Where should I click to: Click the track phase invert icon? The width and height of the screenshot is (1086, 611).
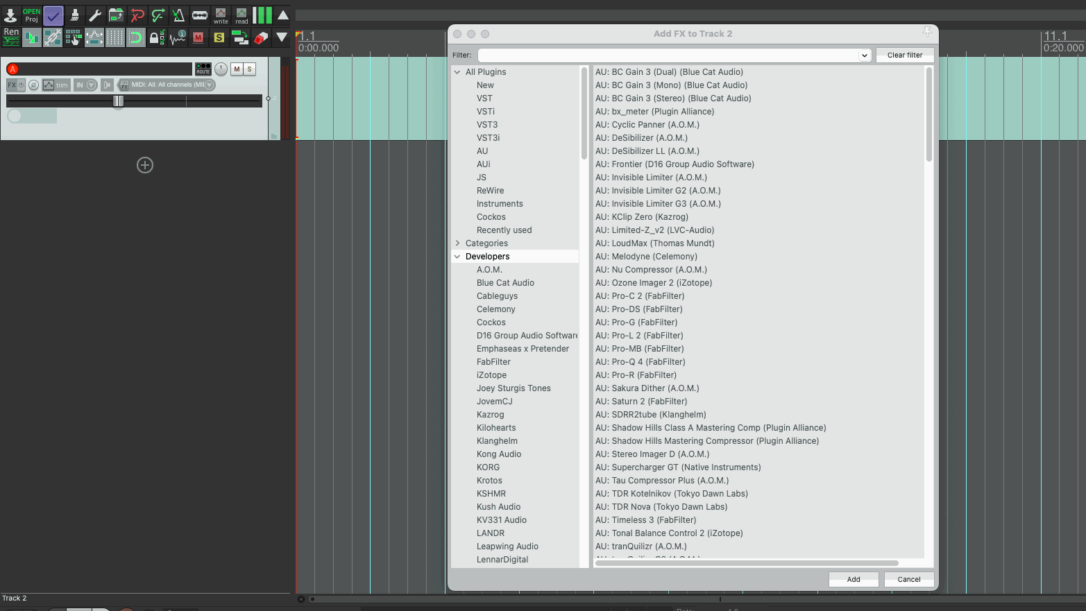point(33,85)
